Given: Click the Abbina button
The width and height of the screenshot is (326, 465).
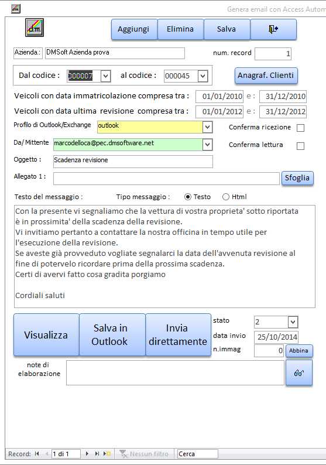Looking at the screenshot, I should click(x=299, y=351).
